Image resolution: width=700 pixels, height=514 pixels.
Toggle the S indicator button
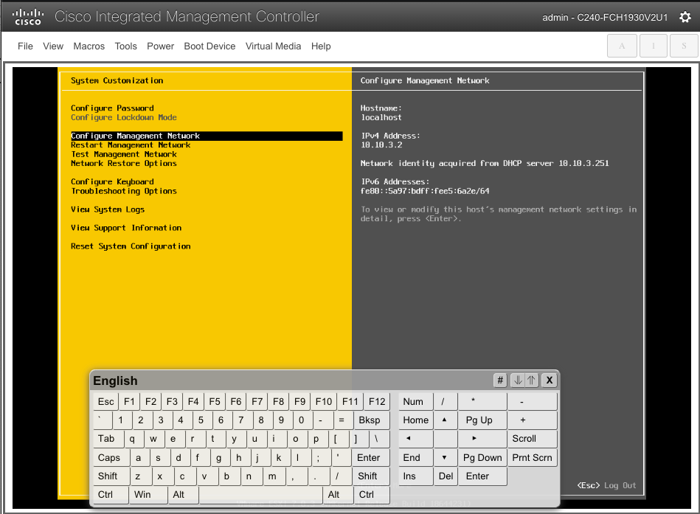(684, 46)
